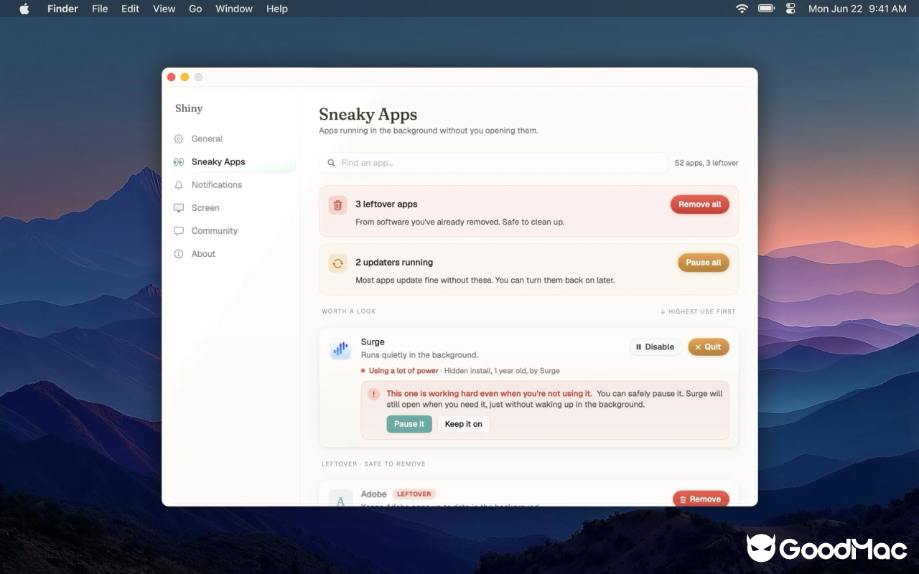
Task: Open the View menu
Action: (x=164, y=9)
